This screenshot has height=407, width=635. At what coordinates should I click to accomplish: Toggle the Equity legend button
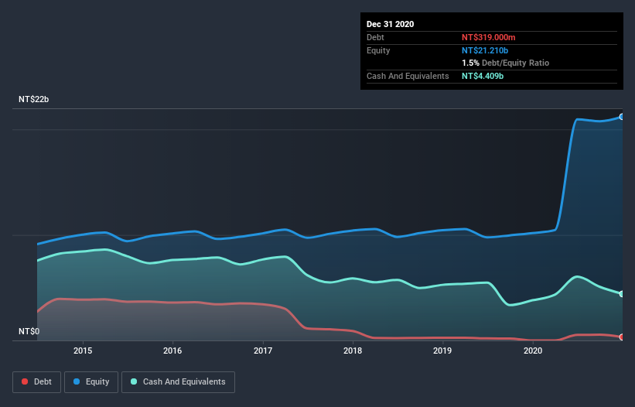click(x=91, y=382)
